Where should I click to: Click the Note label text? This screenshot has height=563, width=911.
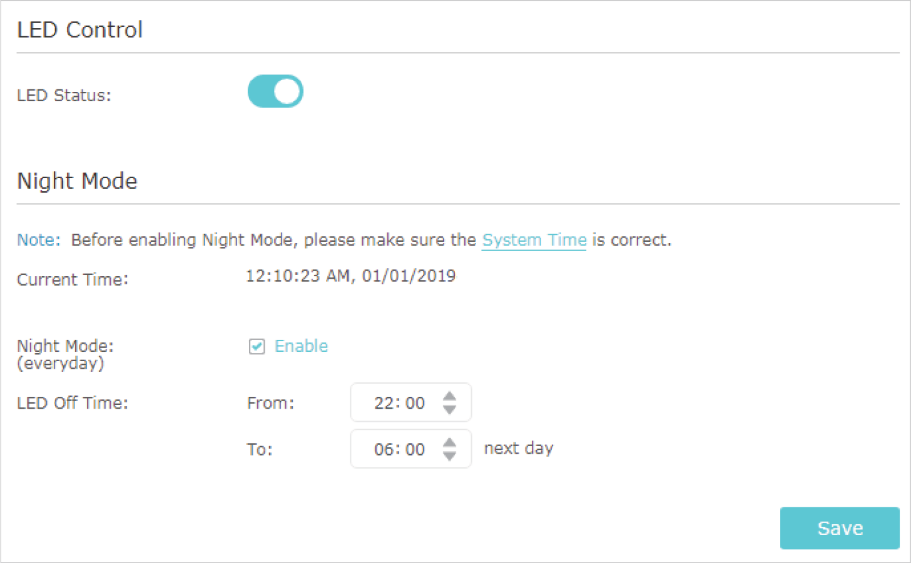39,240
